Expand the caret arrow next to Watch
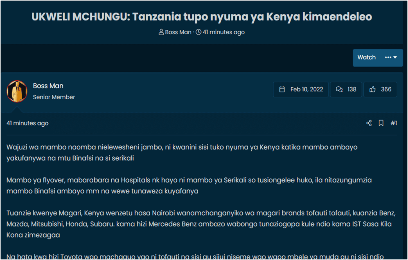Viewport: 408px width, 260px height. (395, 57)
